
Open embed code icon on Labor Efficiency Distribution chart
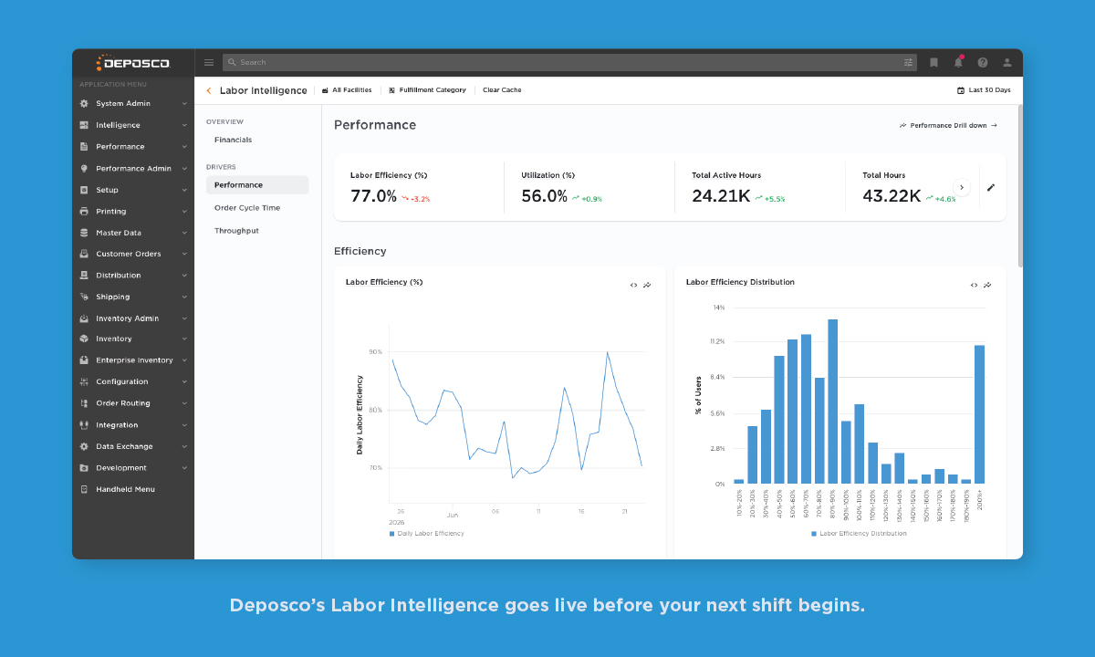click(x=974, y=285)
